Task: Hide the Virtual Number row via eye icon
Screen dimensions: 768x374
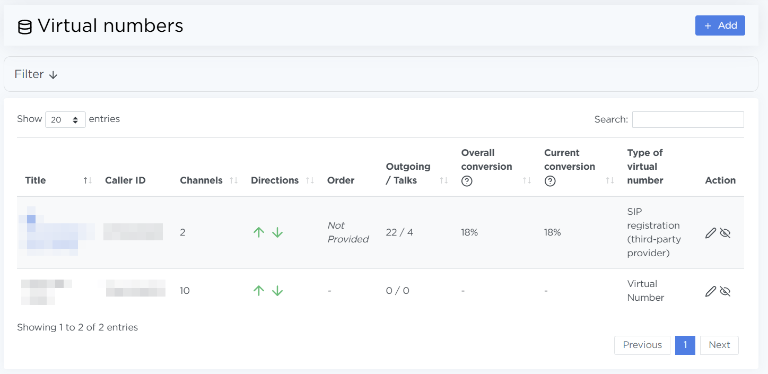Action: tap(725, 291)
